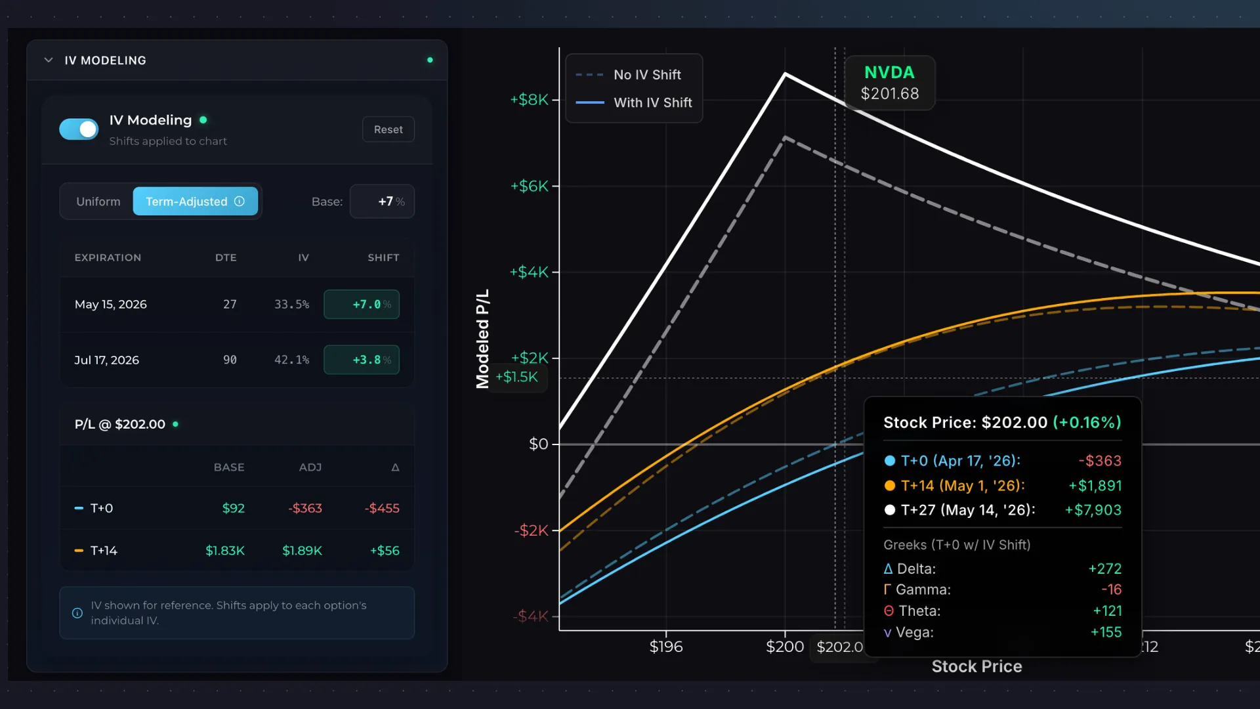1260x709 pixels.
Task: Click the blue T+0 series dot in the tooltip
Action: [891, 461]
